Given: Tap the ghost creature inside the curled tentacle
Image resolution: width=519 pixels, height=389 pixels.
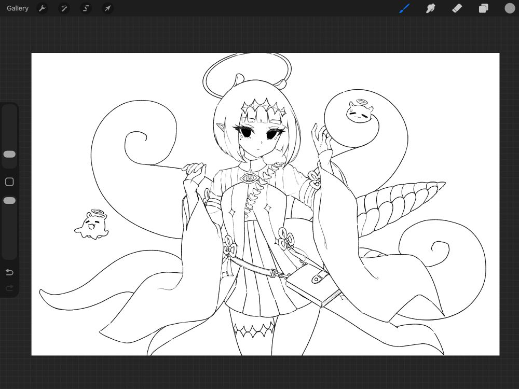Looking at the screenshot, I should point(360,112).
